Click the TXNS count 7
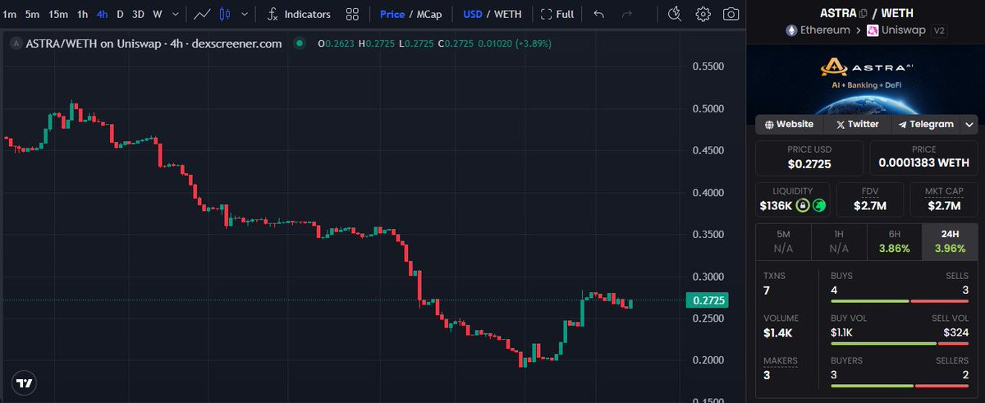 point(767,291)
